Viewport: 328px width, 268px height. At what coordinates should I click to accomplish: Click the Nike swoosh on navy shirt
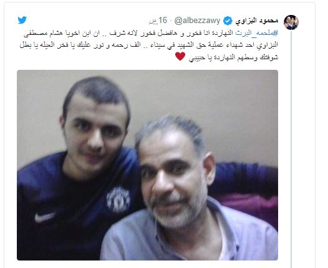point(44,218)
